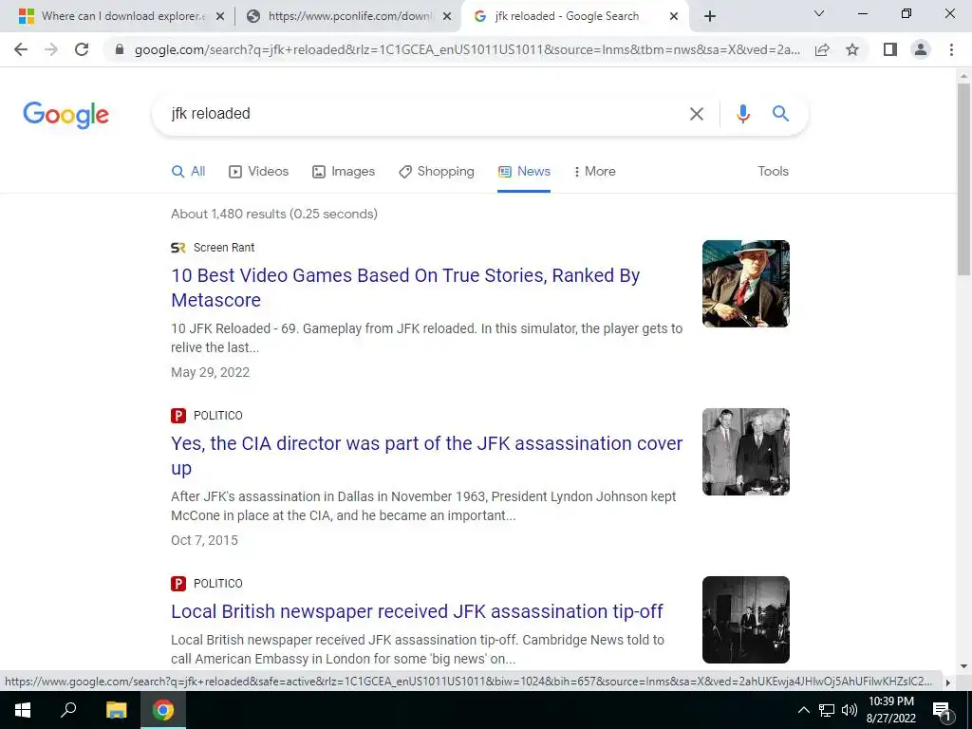Open the taskbar clock and date

point(890,710)
